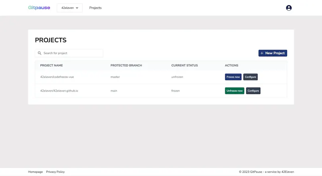Viewport: 322px width, 176px height.
Task: Configure the 42eleven/codefreeze-vue project
Action: pyautogui.click(x=250, y=77)
